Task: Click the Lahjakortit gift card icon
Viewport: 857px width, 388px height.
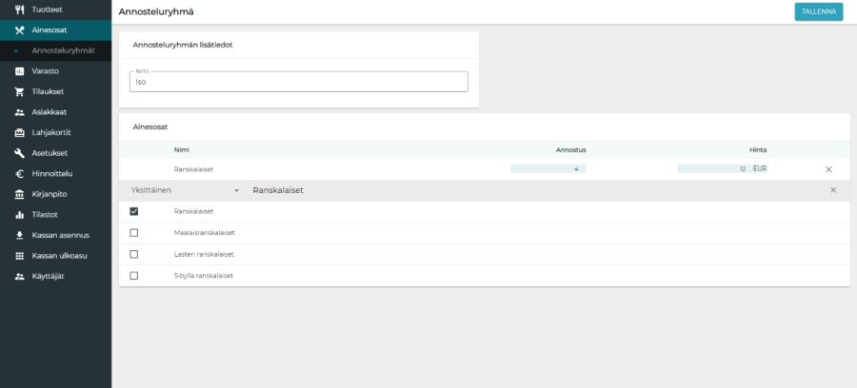Action: pyautogui.click(x=19, y=132)
